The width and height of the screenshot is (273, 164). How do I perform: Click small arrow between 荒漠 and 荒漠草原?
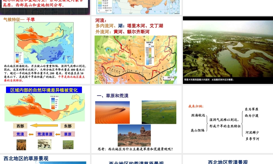[31, 134]
